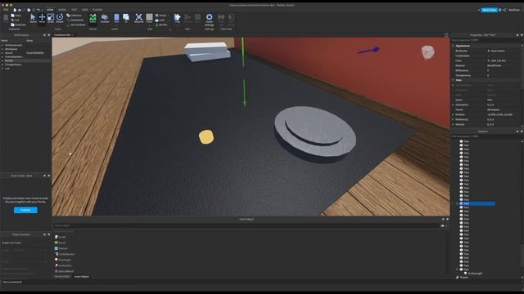Toggle Collisions option

click(75, 16)
